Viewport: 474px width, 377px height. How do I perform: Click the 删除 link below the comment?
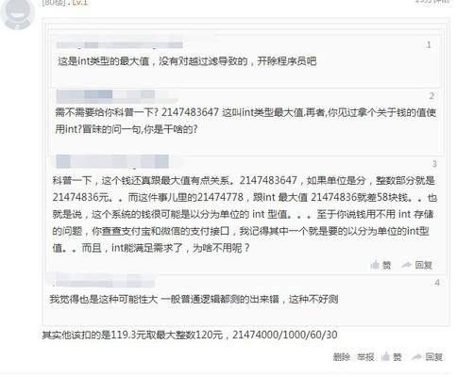(x=342, y=357)
